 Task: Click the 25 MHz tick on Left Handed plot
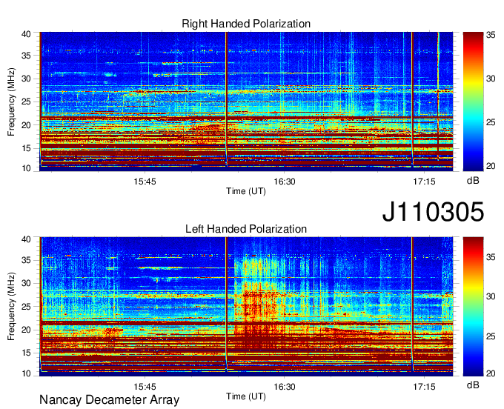pos(26,307)
